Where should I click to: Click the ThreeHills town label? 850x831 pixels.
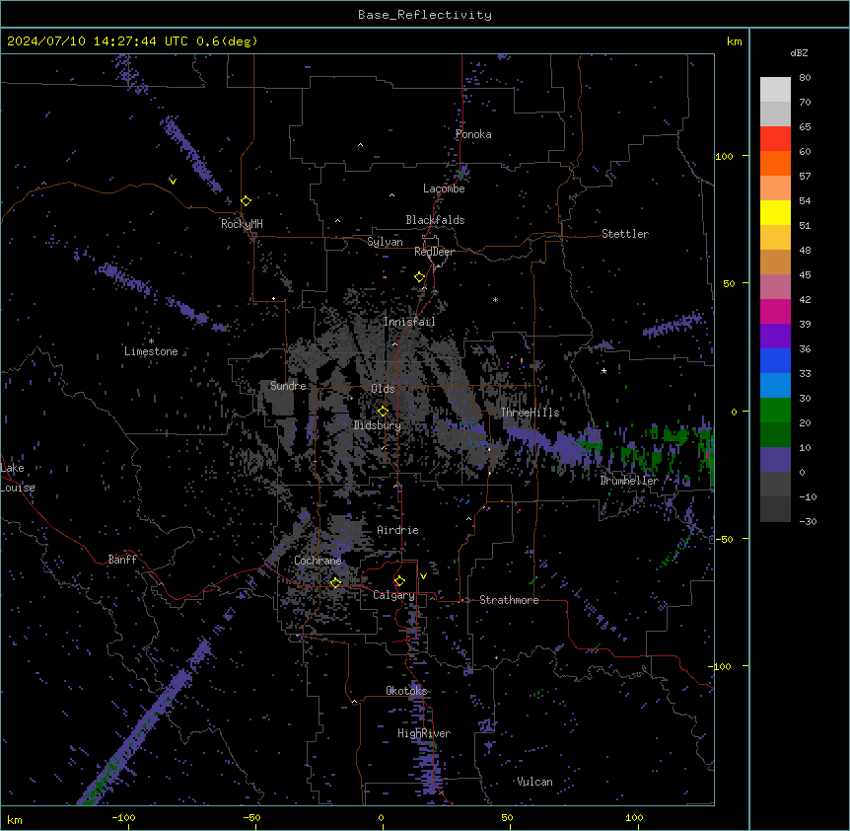530,413
